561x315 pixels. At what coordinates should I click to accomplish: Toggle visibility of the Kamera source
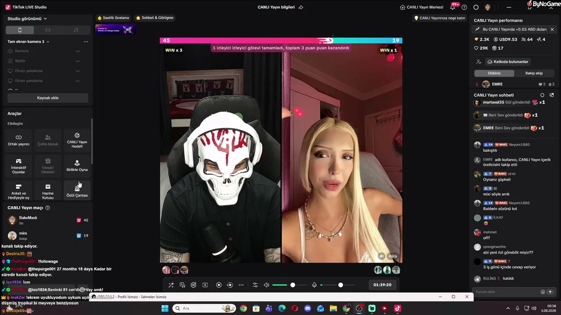click(78, 51)
